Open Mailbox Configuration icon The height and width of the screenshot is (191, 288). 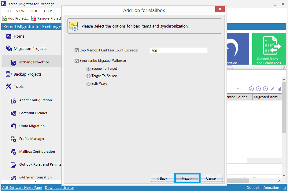pyautogui.click(x=13, y=152)
